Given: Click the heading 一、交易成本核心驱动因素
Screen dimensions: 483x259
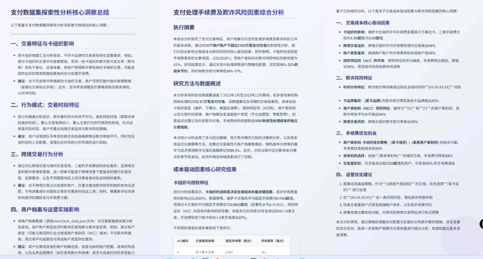Looking at the screenshot, I should click(363, 23).
